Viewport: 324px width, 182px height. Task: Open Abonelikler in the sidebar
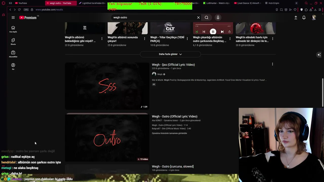coord(13,54)
